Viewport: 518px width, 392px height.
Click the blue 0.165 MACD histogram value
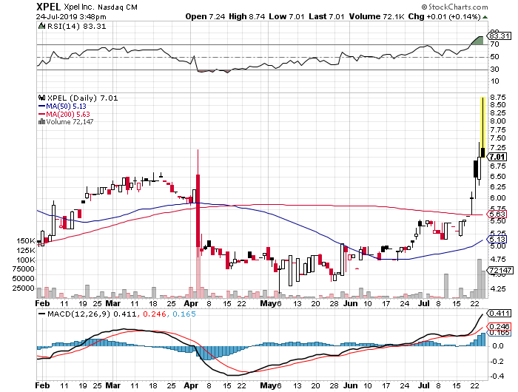point(184,314)
